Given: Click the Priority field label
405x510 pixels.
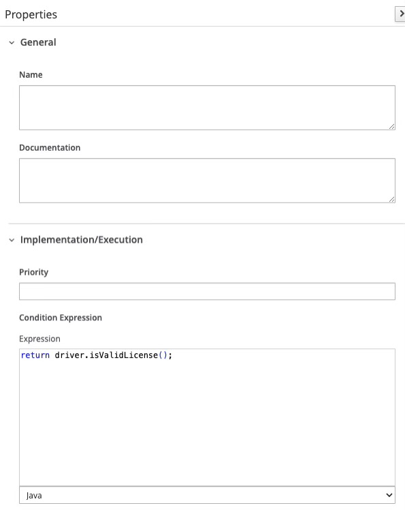Looking at the screenshot, I should 33,272.
